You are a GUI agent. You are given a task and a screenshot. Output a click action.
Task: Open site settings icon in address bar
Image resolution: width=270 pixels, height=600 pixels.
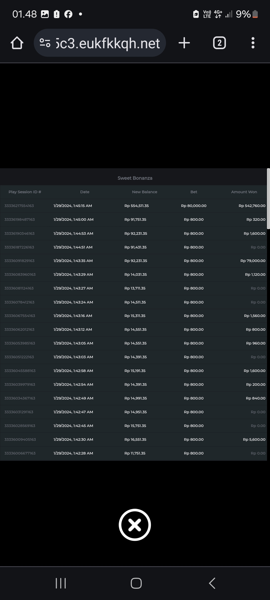click(x=45, y=43)
